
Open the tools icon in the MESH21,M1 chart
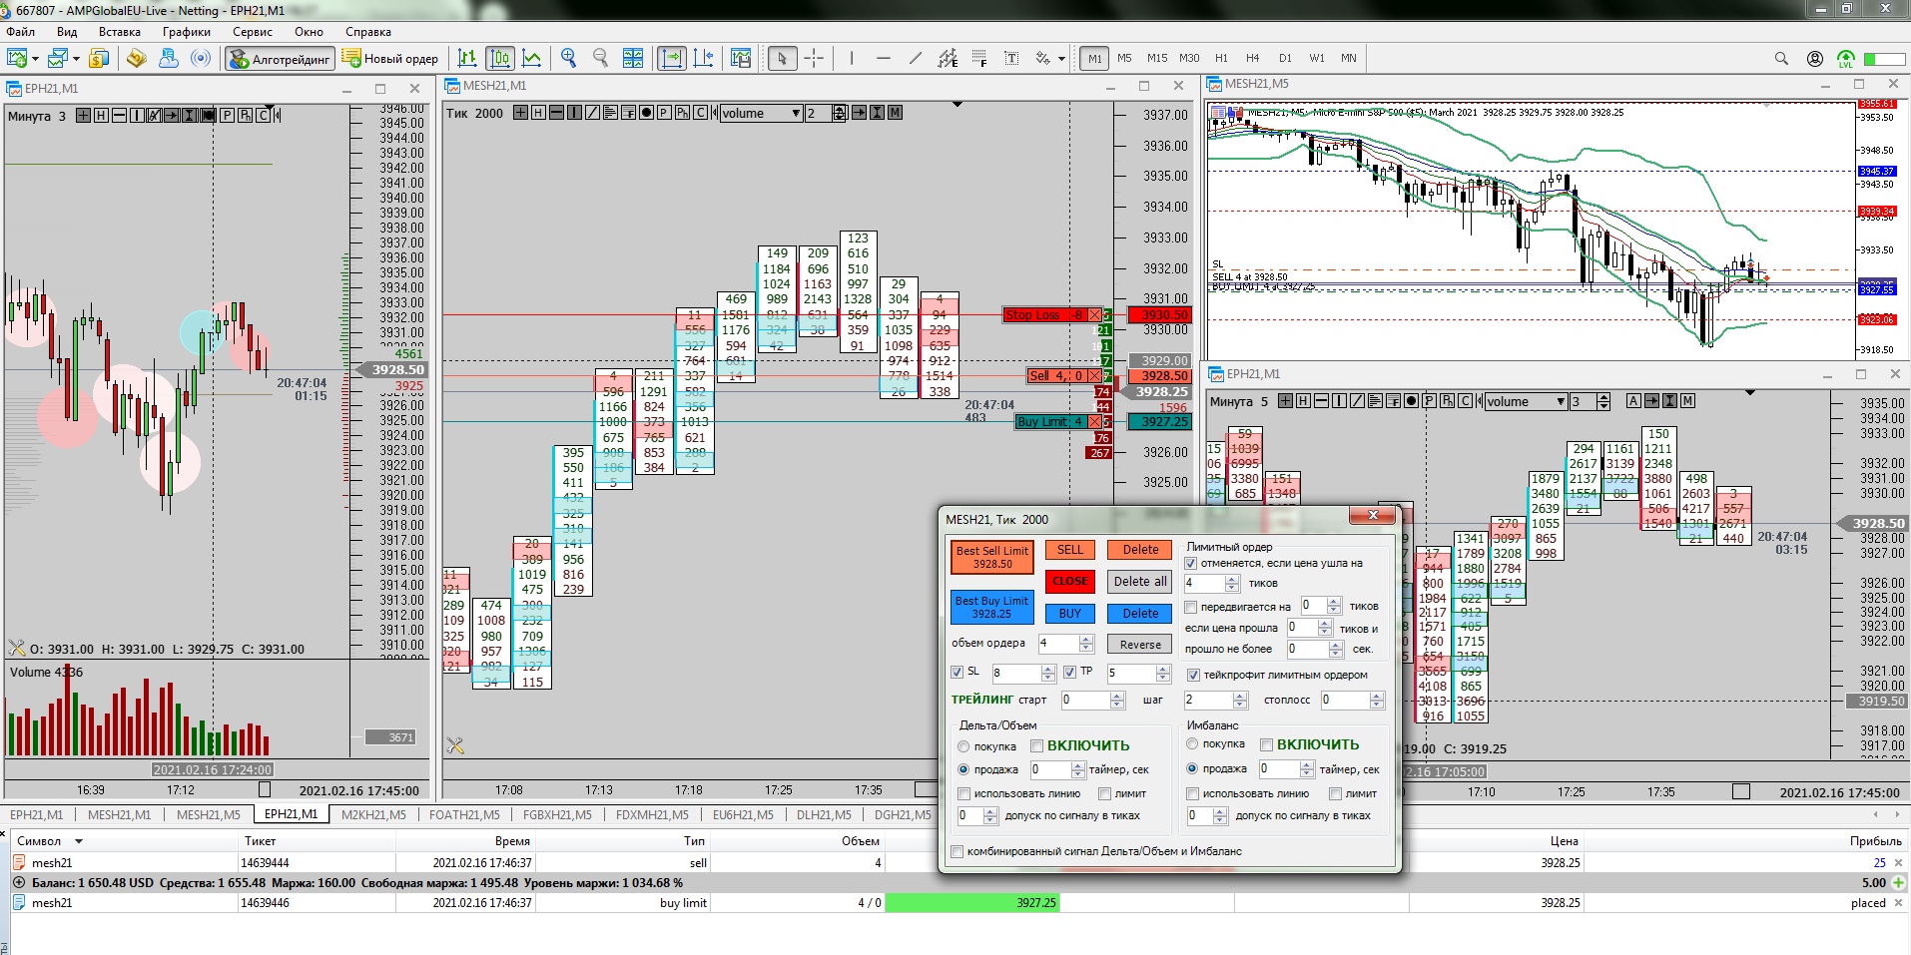tap(455, 745)
